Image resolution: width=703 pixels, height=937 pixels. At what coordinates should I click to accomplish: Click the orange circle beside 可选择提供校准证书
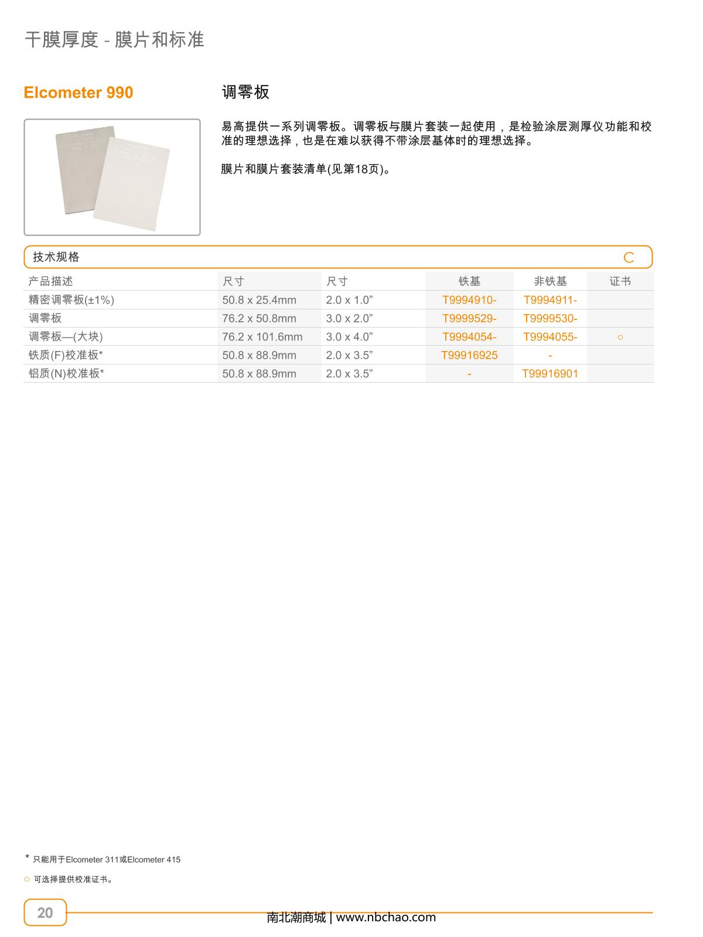pos(26,879)
